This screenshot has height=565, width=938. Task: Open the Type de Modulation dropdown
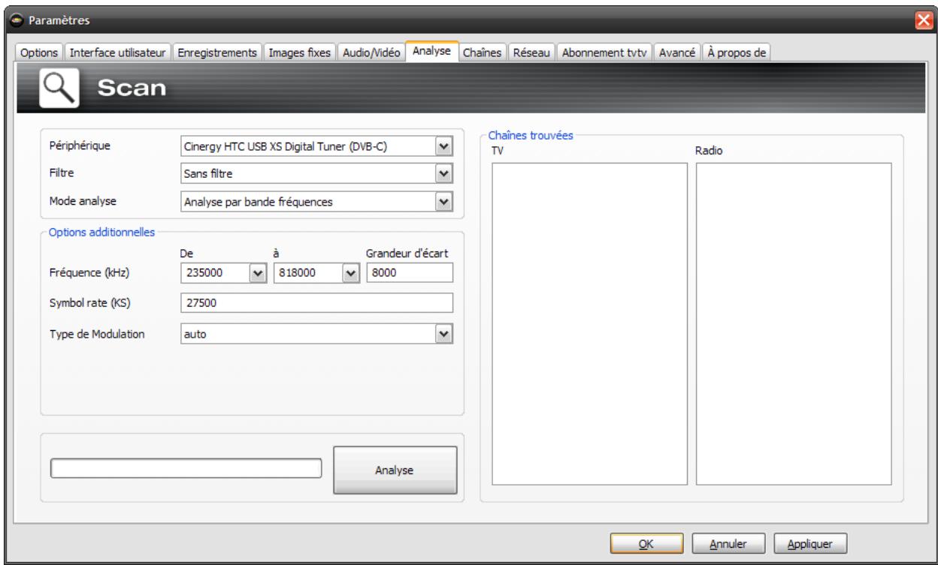[444, 334]
